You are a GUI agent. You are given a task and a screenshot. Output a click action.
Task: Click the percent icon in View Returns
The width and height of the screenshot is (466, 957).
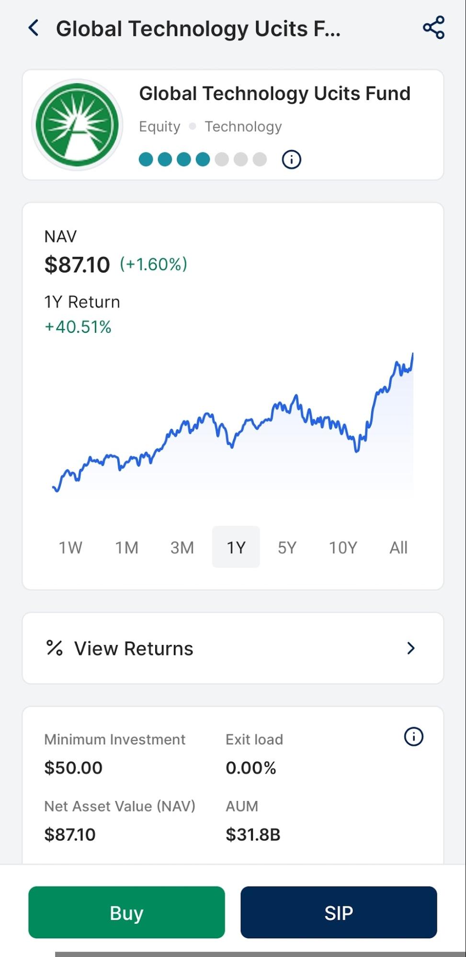point(54,648)
